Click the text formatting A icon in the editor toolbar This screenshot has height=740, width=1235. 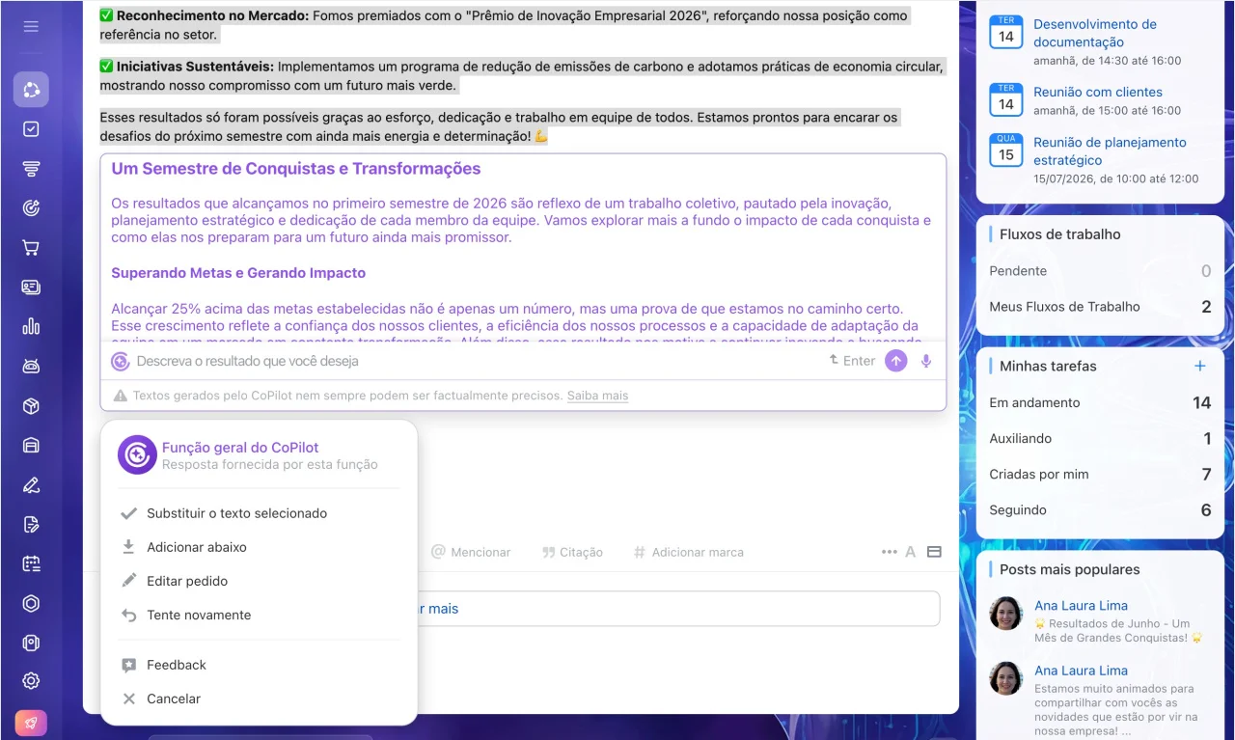910,552
